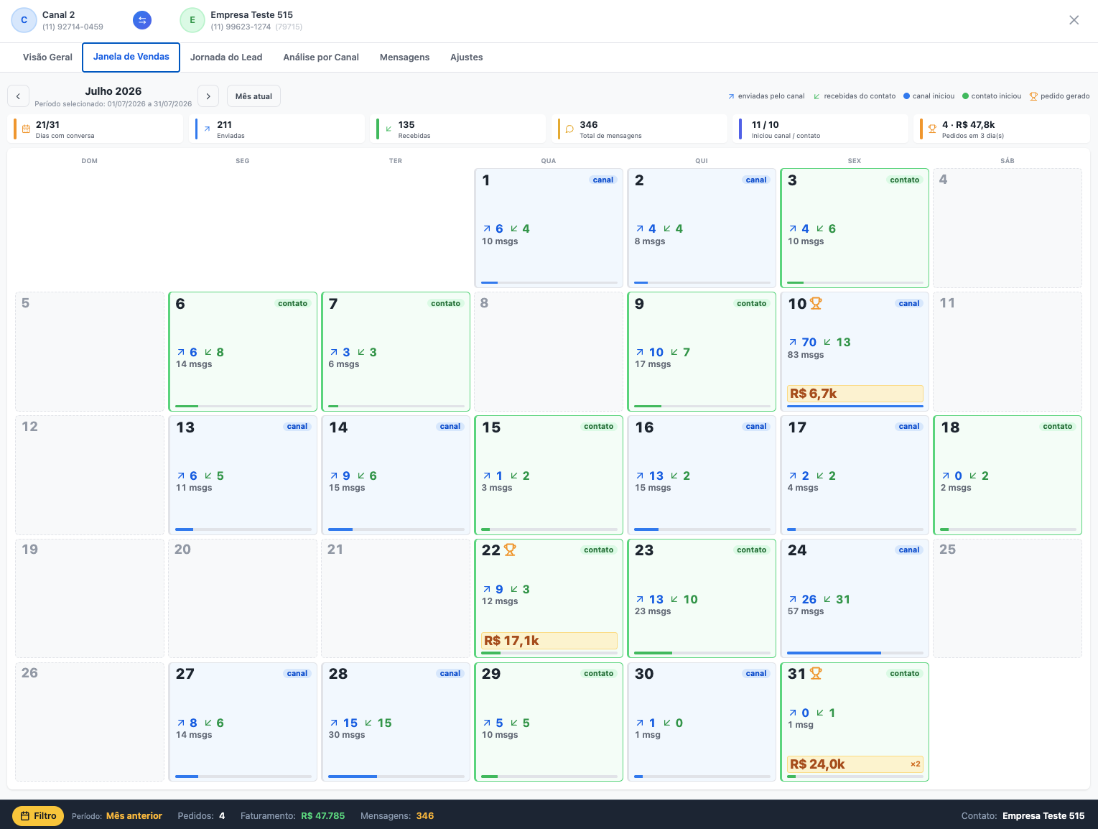Click the trophy icon on day 22
Screen dimensions: 1098x829
(x=510, y=550)
